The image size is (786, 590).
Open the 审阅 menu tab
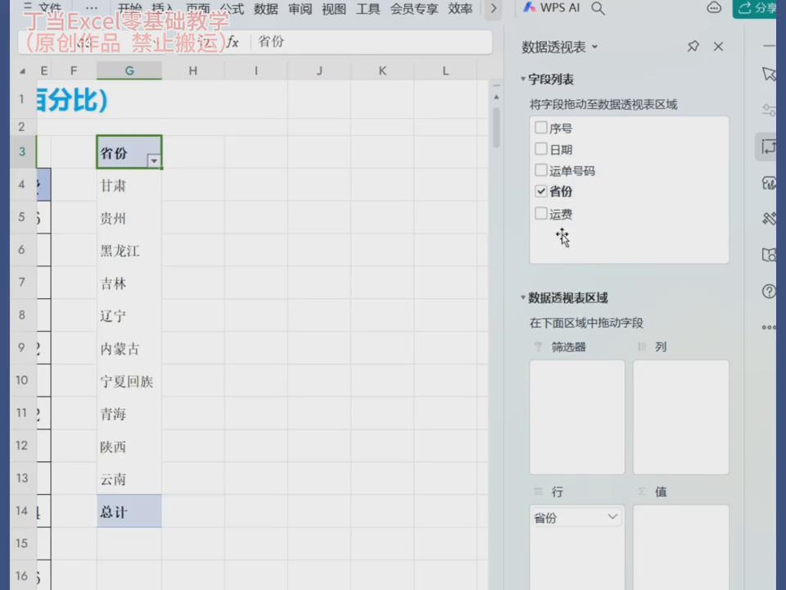[300, 8]
